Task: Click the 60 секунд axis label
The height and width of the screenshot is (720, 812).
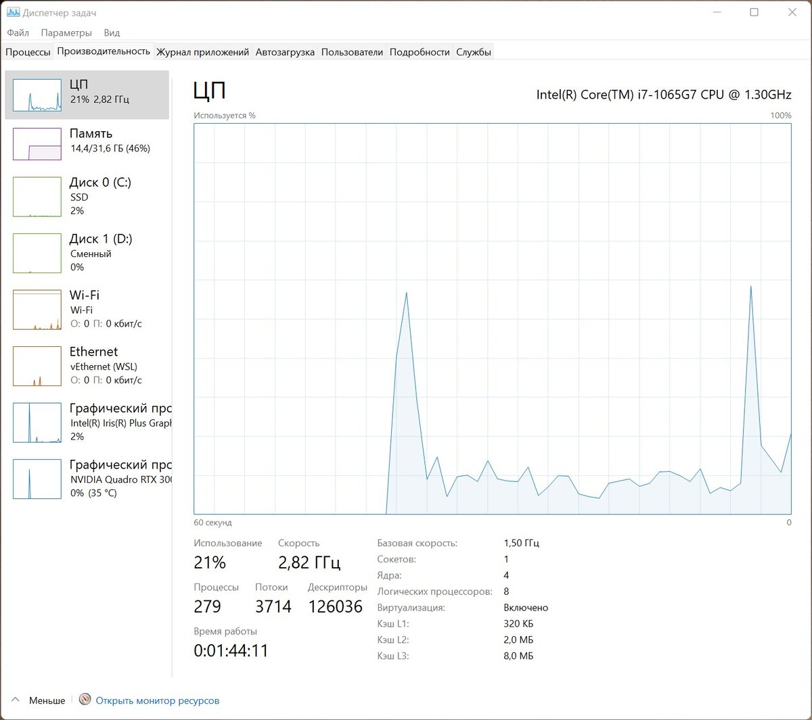Action: (x=212, y=523)
